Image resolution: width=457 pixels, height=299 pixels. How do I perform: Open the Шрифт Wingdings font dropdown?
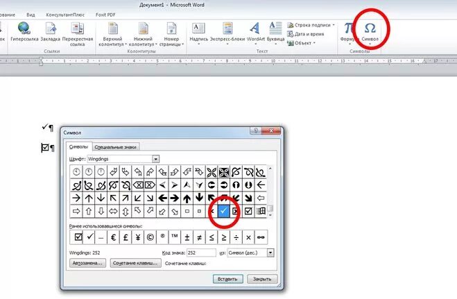(155, 159)
